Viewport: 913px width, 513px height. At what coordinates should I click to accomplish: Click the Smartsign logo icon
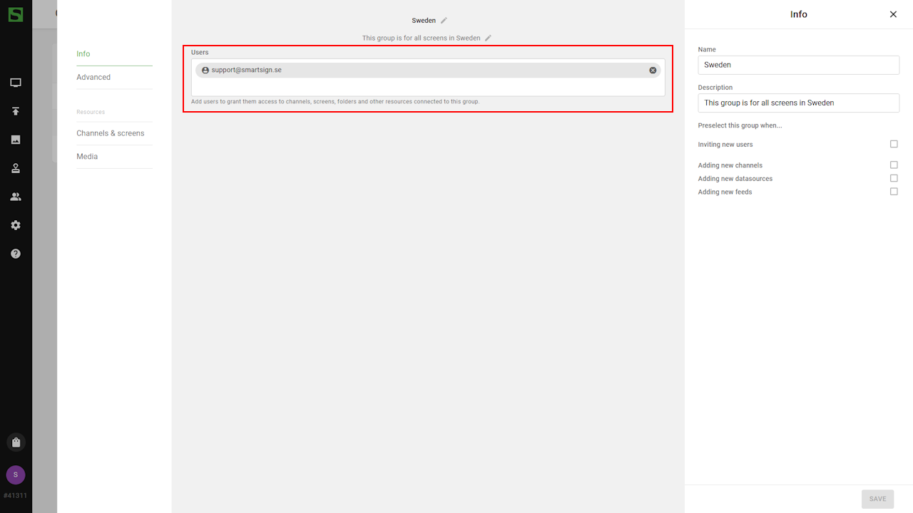pos(16,14)
